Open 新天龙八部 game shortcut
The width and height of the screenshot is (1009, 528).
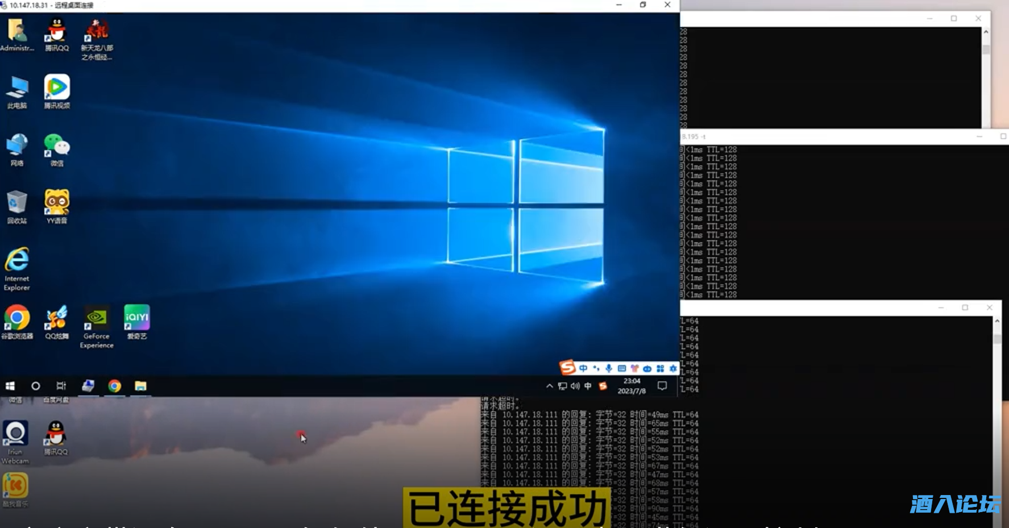point(97,31)
